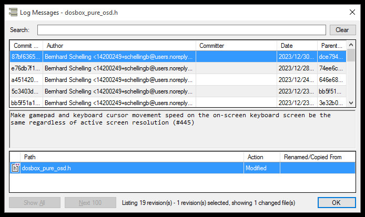Click the dosbox_pure_osd.h file type icon
This screenshot has width=365, height=217.
pos(15,168)
